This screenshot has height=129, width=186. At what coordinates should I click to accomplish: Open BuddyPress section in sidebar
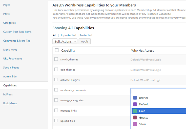point(10,103)
